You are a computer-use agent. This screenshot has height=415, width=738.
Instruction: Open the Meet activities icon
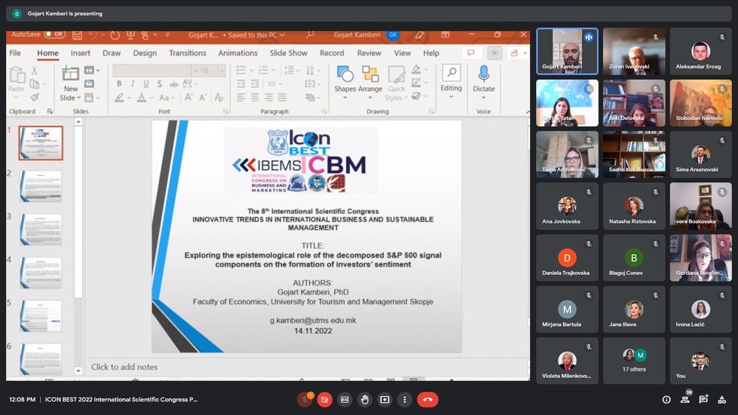(721, 400)
